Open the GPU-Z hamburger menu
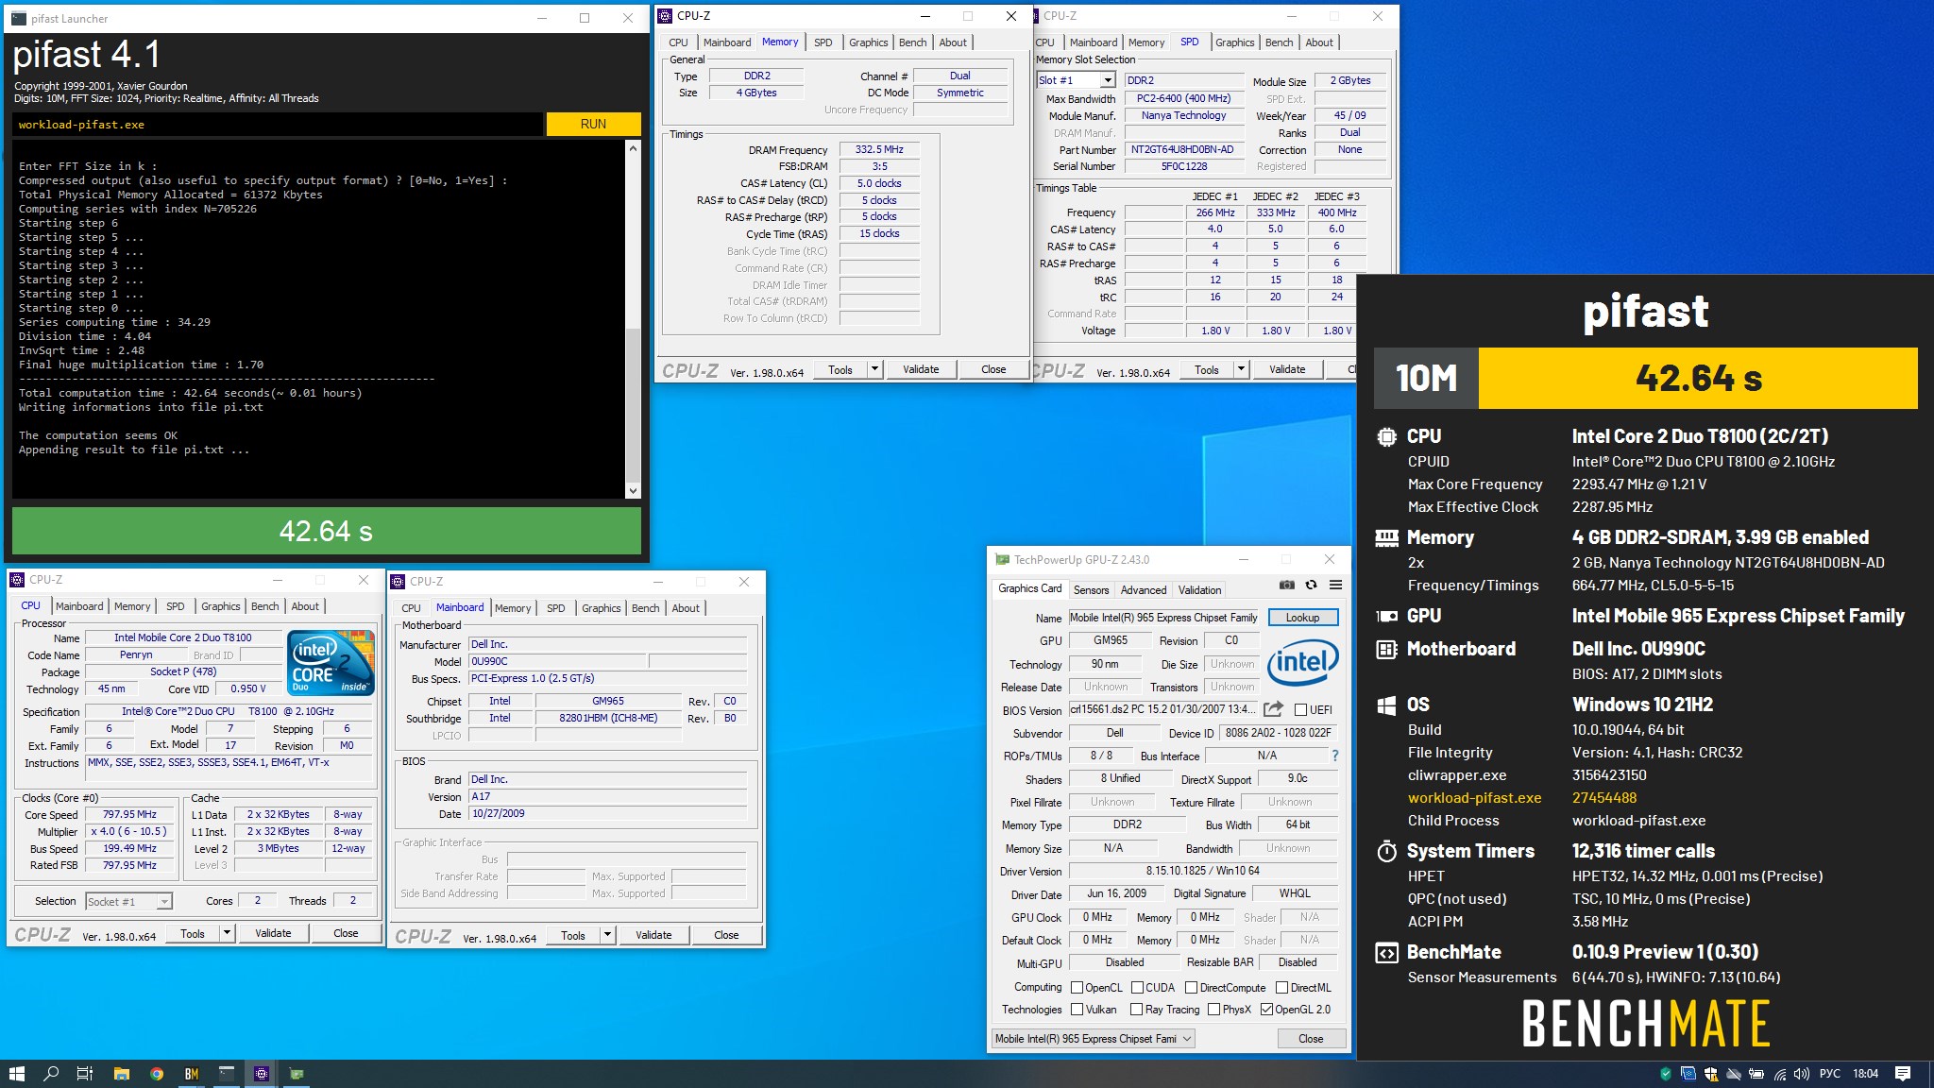Screen dimensions: 1934x1088 [1335, 586]
